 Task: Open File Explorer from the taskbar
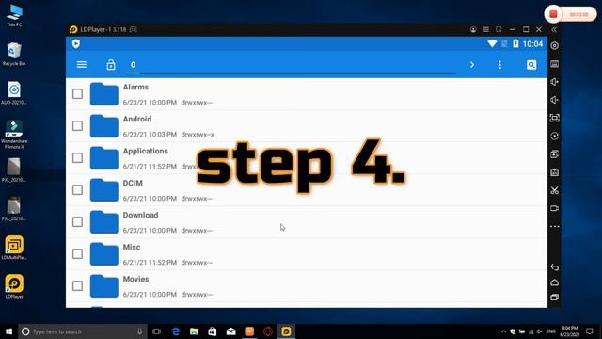click(x=194, y=331)
